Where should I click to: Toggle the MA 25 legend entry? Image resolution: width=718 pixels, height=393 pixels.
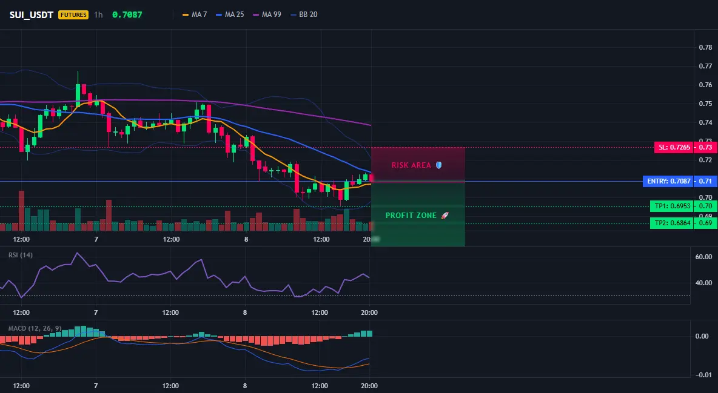tap(230, 15)
